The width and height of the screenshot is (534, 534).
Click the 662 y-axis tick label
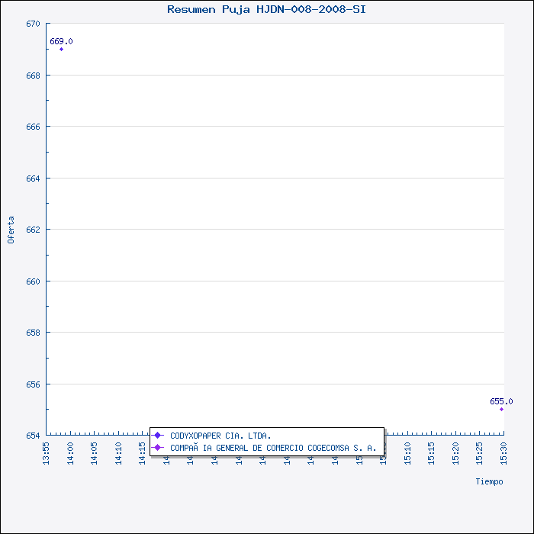[x=32, y=230]
